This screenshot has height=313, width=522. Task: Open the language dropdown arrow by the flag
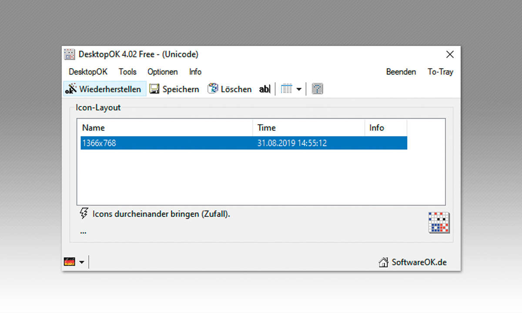click(x=81, y=262)
